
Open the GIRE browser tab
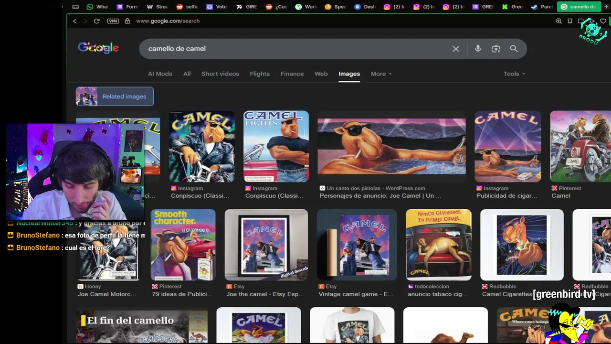(246, 7)
